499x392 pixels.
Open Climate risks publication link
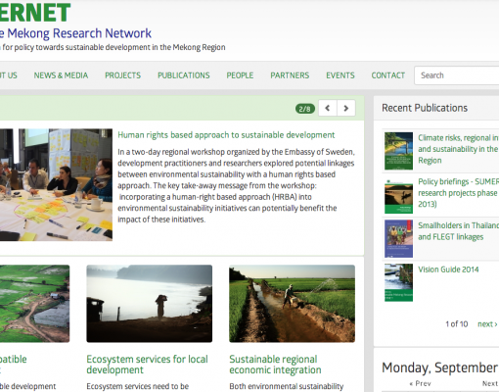pos(458,149)
